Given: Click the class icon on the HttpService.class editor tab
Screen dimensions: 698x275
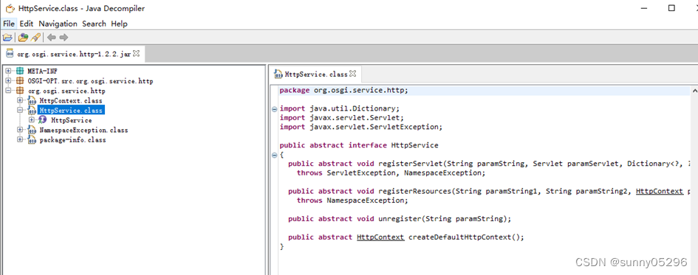Looking at the screenshot, I should (278, 74).
